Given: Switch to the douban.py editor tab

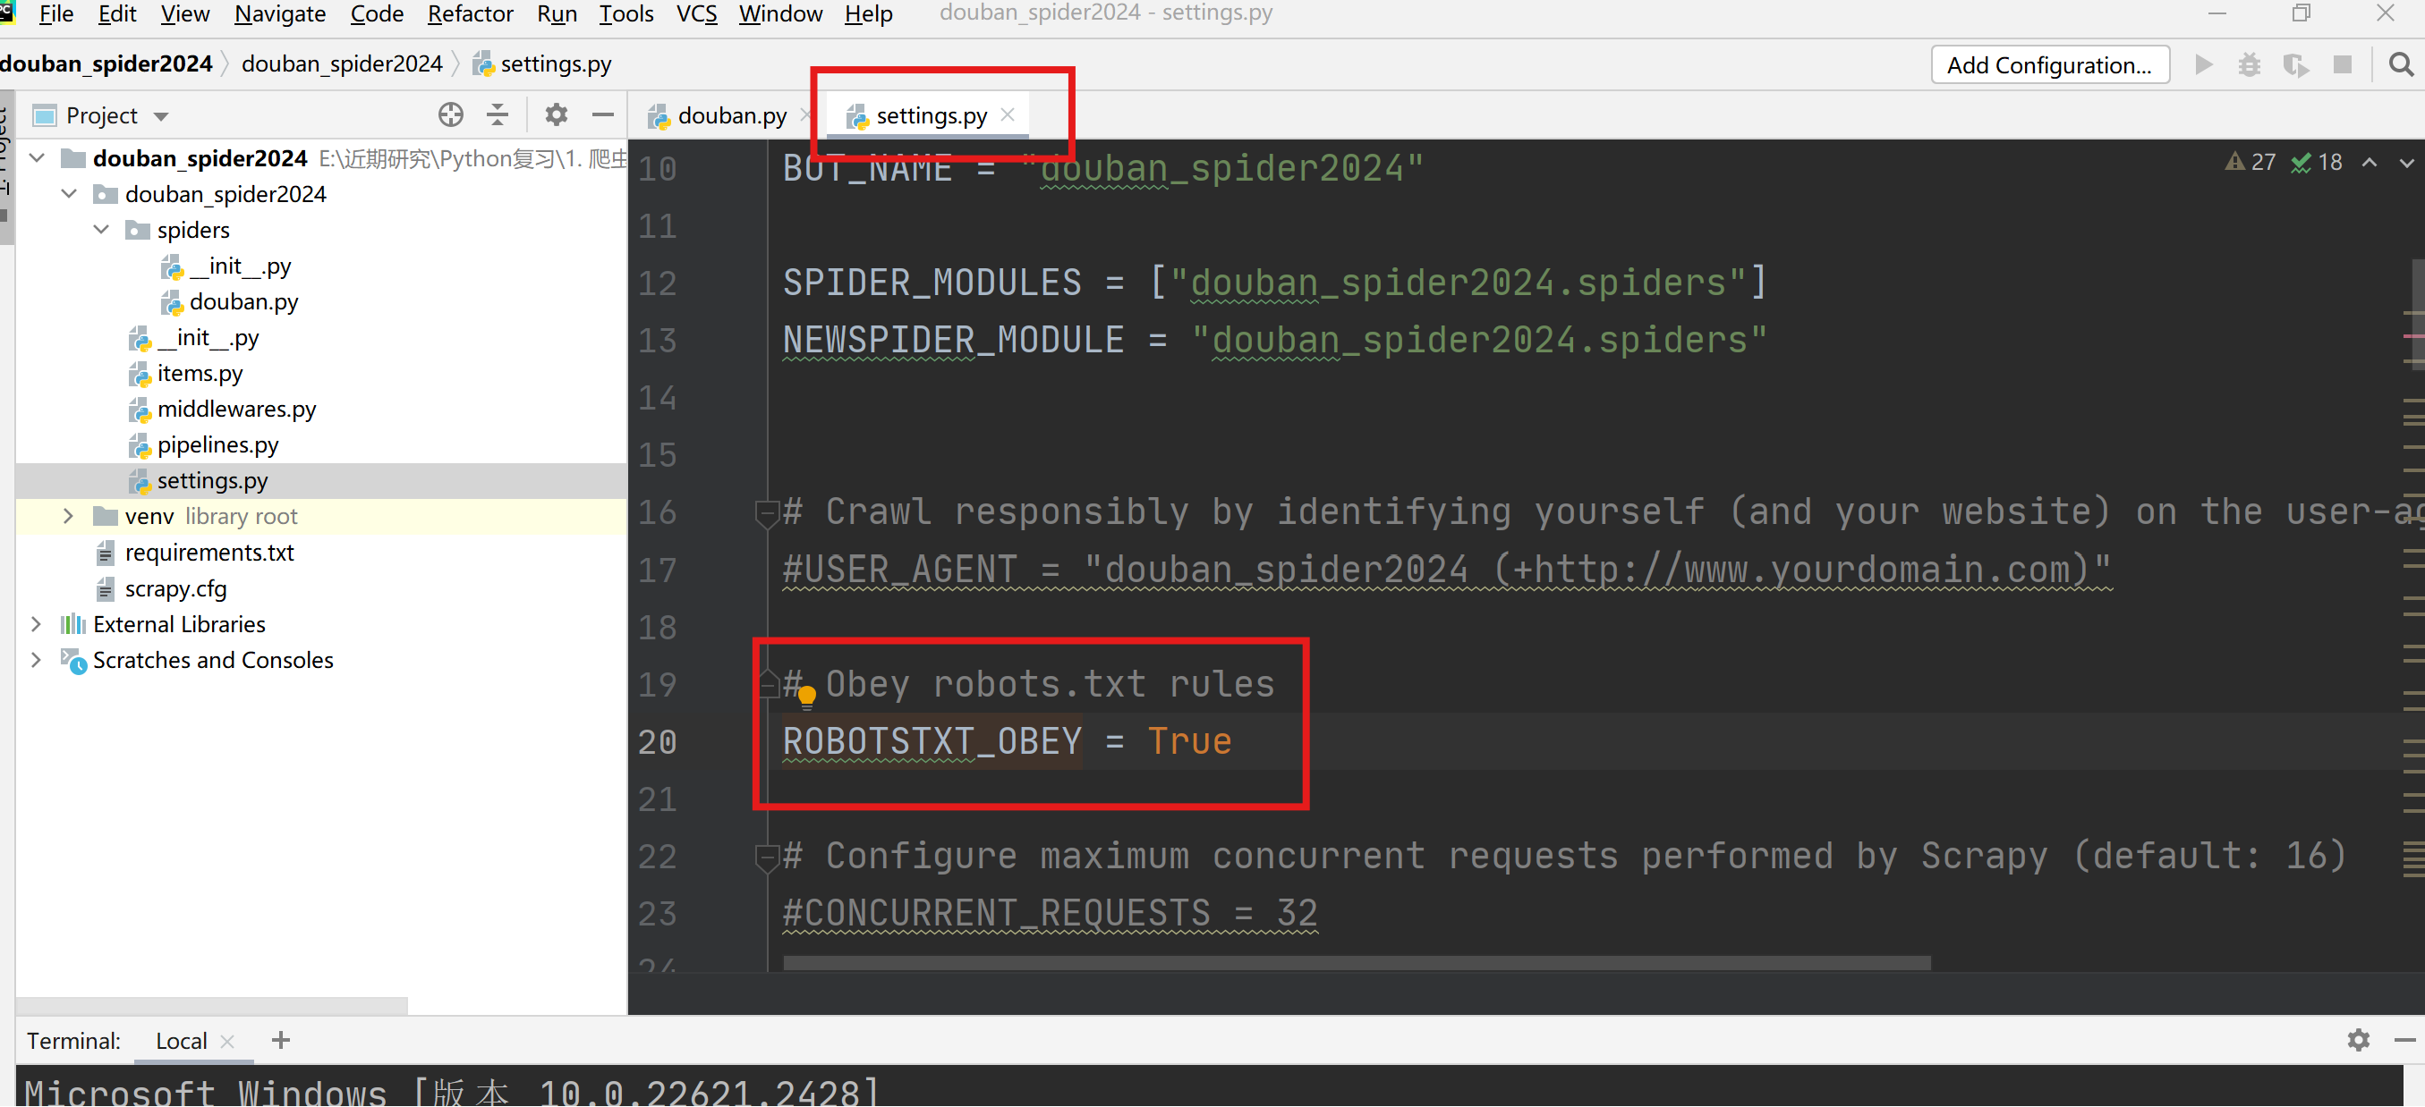Looking at the screenshot, I should pyautogui.click(x=730, y=115).
